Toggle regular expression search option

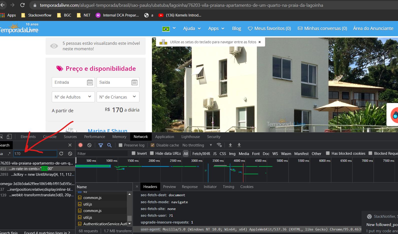(x=9, y=153)
